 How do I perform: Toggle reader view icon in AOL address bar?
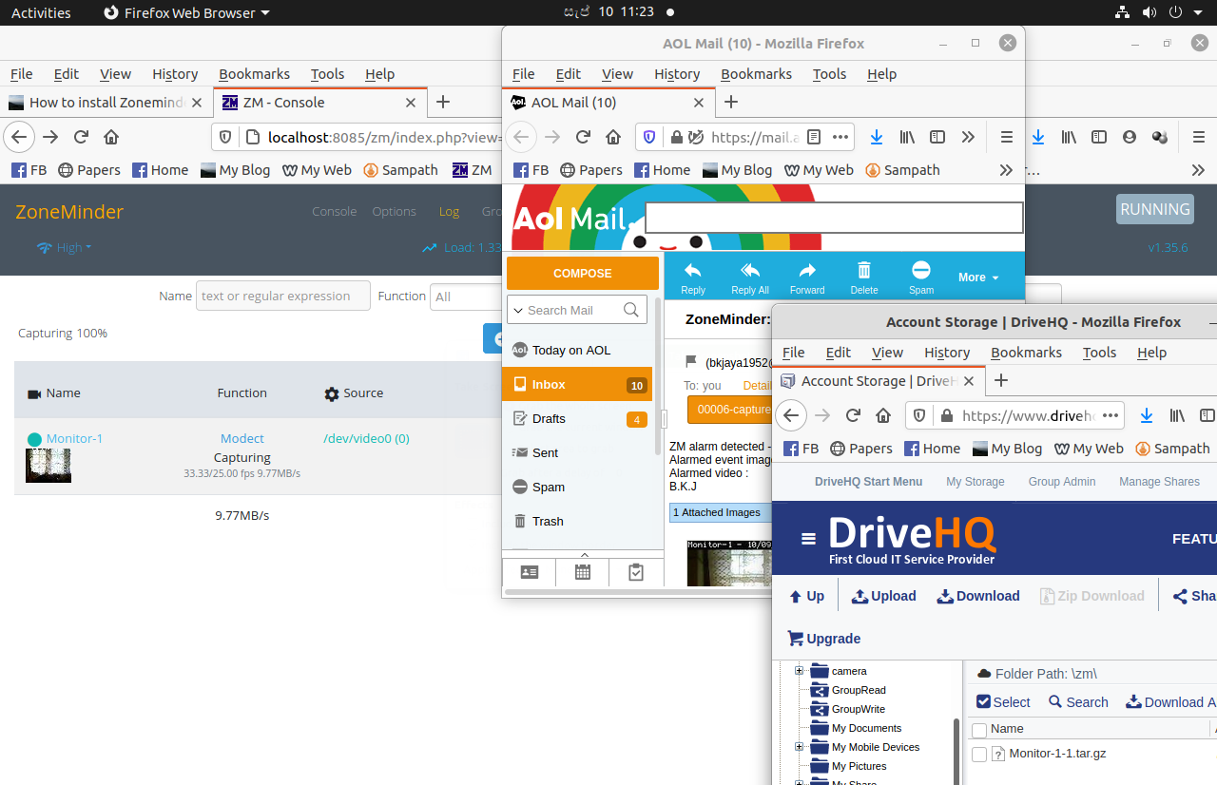[814, 137]
